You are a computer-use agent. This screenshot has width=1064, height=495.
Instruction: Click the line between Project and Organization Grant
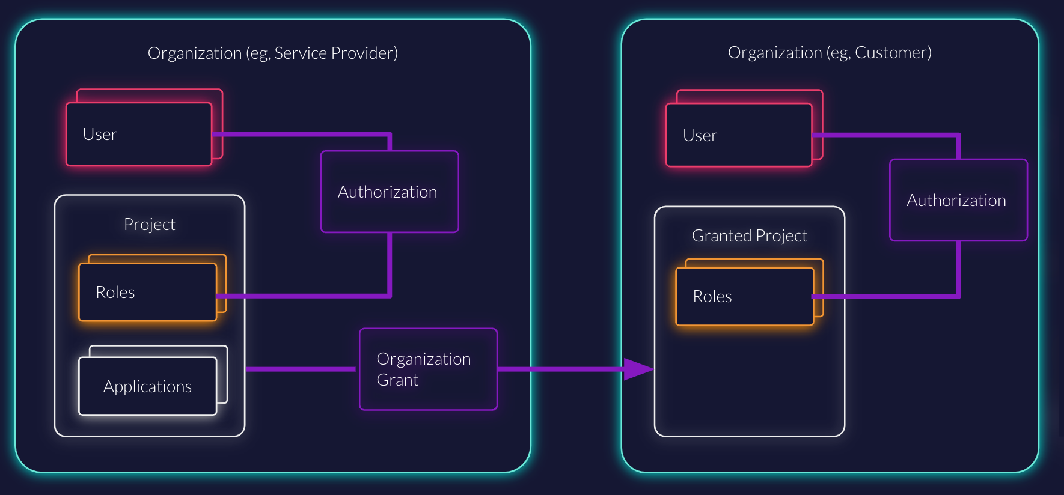point(301,369)
